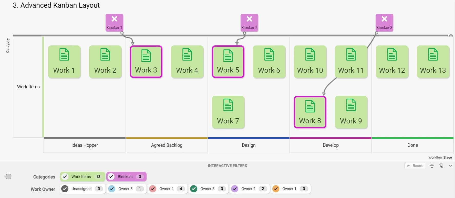455x198 pixels.
Task: Click the Blocker 2 card
Action: pos(249,23)
